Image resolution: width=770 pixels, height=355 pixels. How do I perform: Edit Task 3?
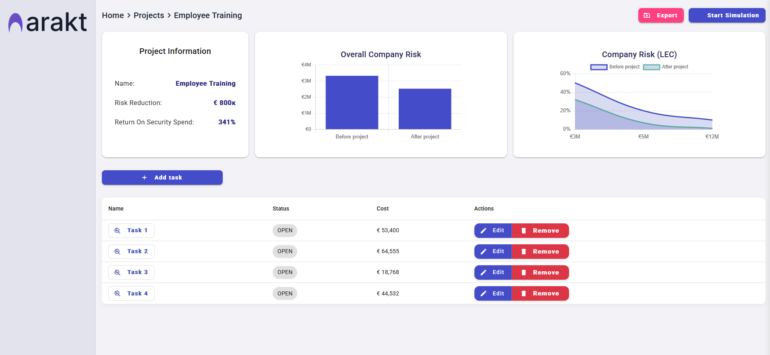click(493, 272)
